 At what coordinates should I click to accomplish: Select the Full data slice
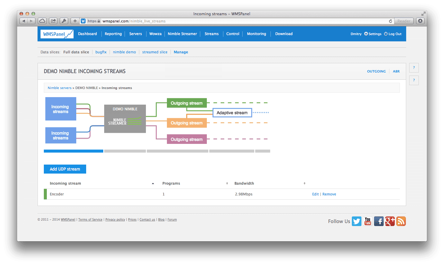[76, 52]
